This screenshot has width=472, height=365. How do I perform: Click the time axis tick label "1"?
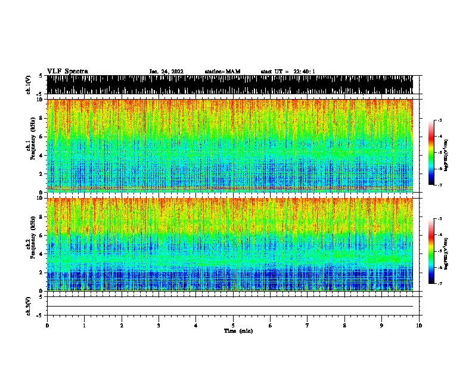click(x=84, y=326)
